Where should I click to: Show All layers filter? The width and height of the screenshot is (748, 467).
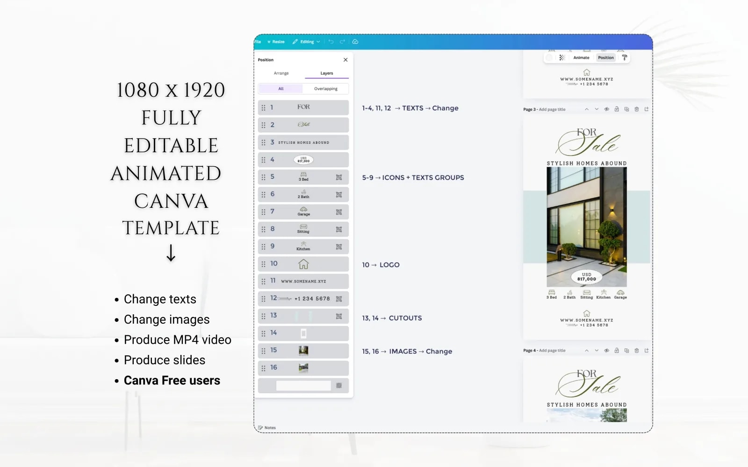coord(280,89)
